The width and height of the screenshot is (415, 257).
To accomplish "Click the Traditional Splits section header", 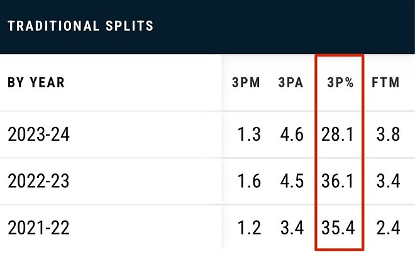I will 81,26.
